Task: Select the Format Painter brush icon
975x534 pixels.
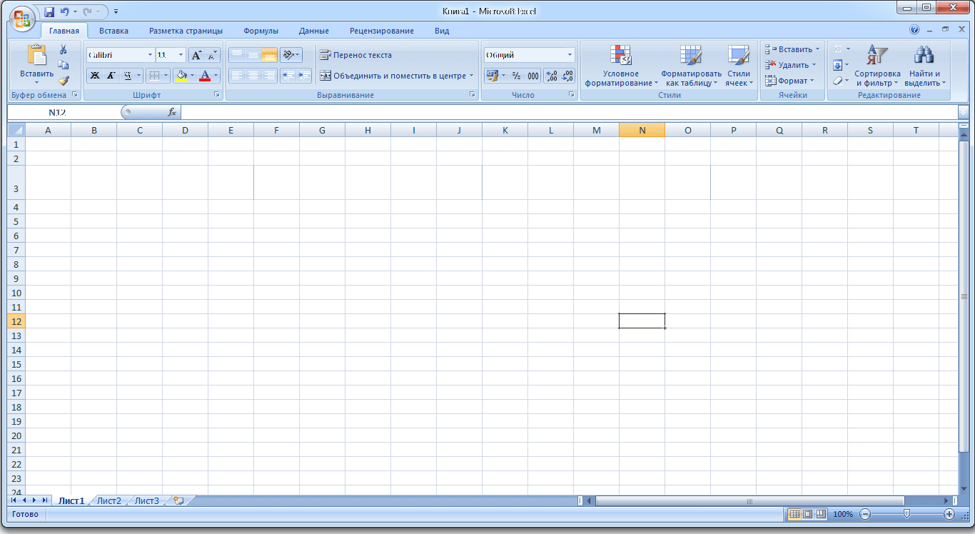Action: [64, 81]
